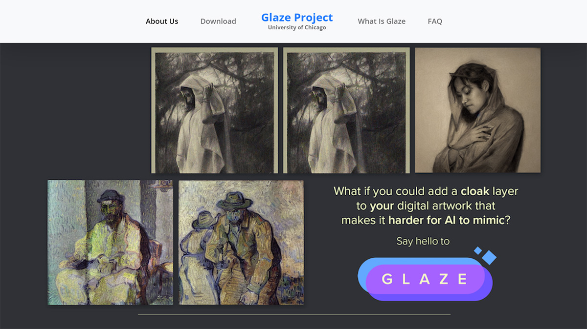Select the middle charcoal veiled figure drawing

[x=346, y=110]
